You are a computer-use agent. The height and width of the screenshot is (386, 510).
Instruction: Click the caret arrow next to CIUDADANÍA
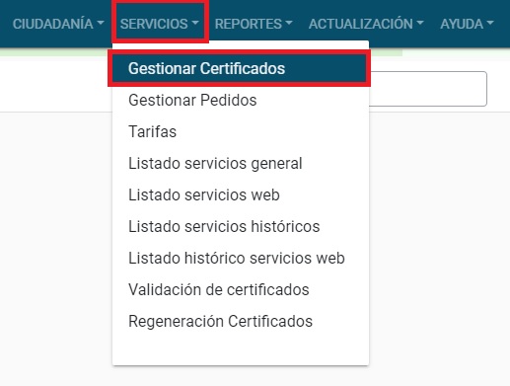point(101,23)
